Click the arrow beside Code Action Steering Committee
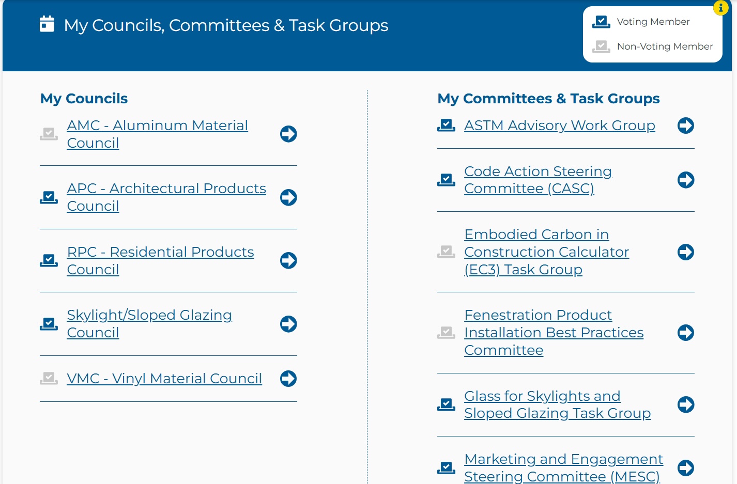Viewport: 737px width, 484px height. point(686,180)
